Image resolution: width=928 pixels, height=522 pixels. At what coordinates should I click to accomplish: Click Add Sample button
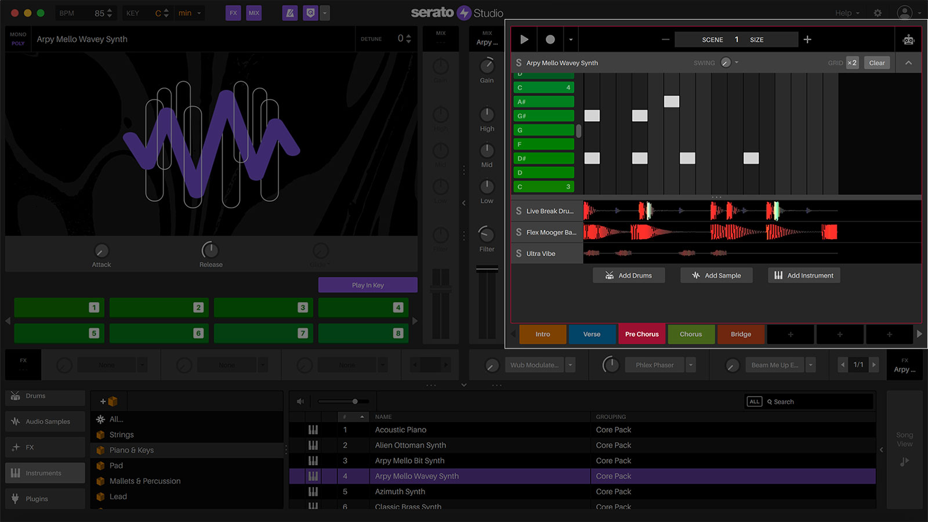pyautogui.click(x=716, y=275)
